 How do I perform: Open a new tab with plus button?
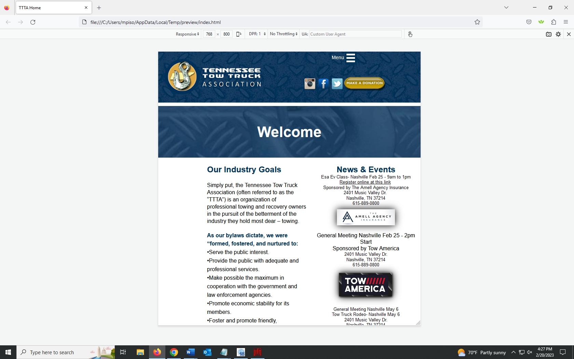(x=99, y=8)
